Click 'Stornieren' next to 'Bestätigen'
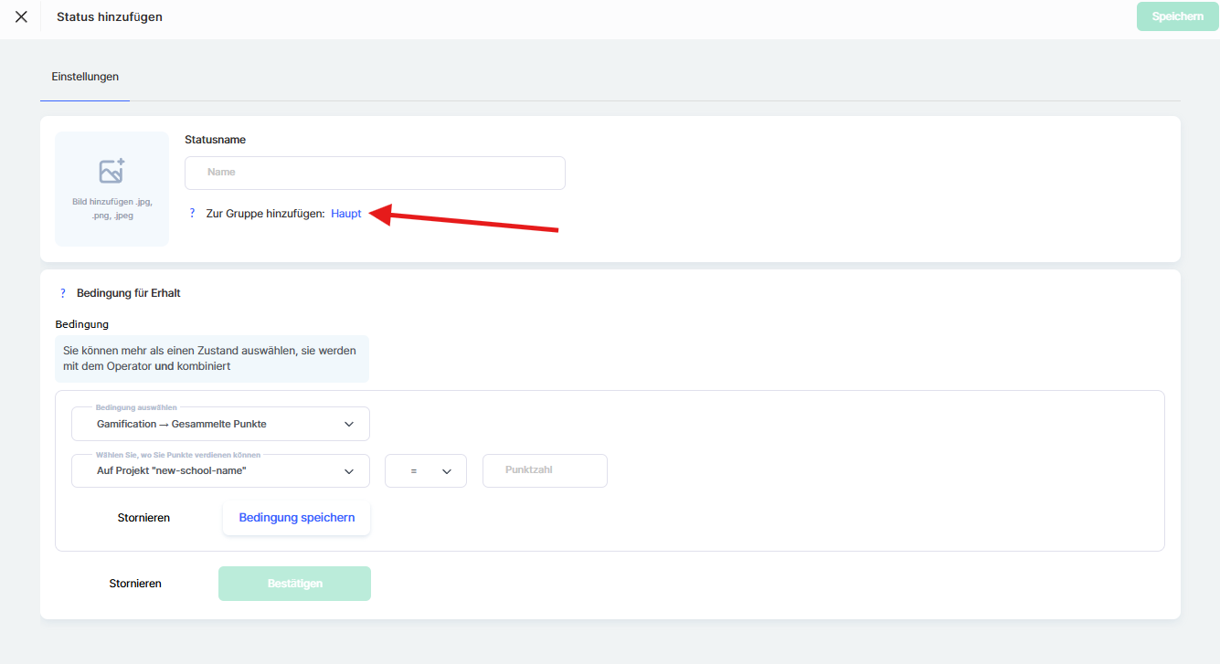 (135, 584)
